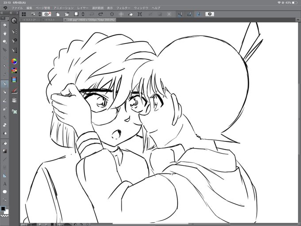This screenshot has height=226, width=301.
Task: Toggle Snap to Special Ruler
Action: pos(189,14)
